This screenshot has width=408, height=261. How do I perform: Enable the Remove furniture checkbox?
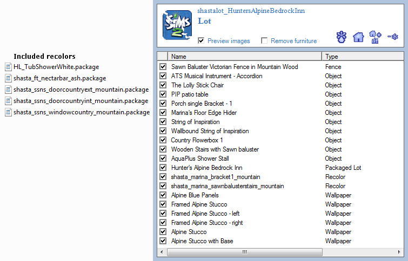pyautogui.click(x=264, y=41)
